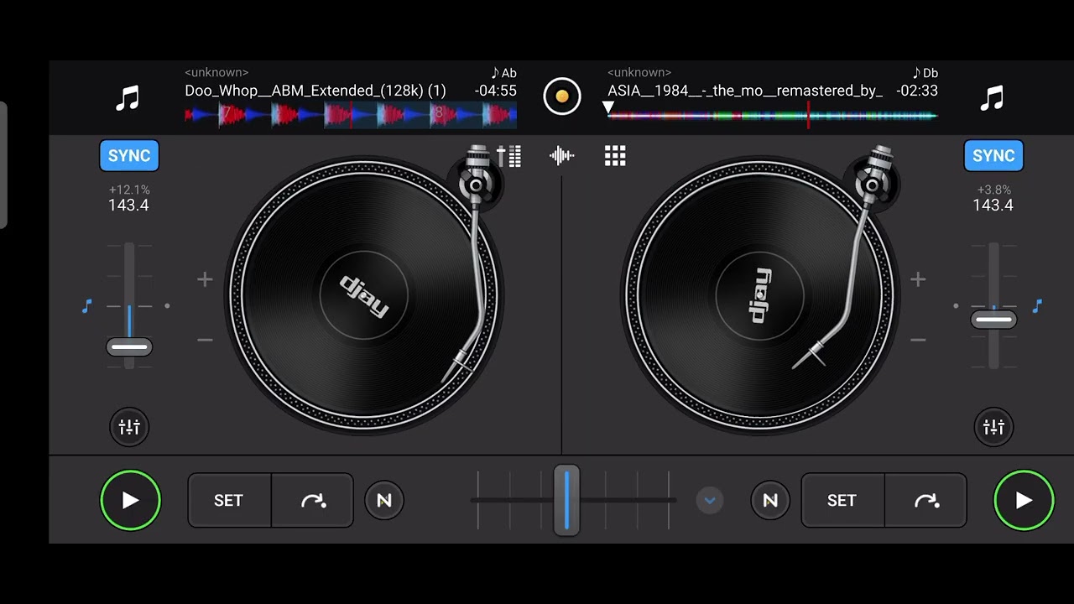Viewport: 1074px width, 604px height.
Task: Jump to cue on right deck
Action: pos(926,501)
